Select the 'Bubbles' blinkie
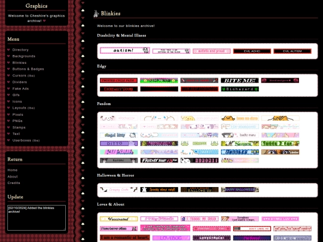The image size is (323, 242). point(240,152)
